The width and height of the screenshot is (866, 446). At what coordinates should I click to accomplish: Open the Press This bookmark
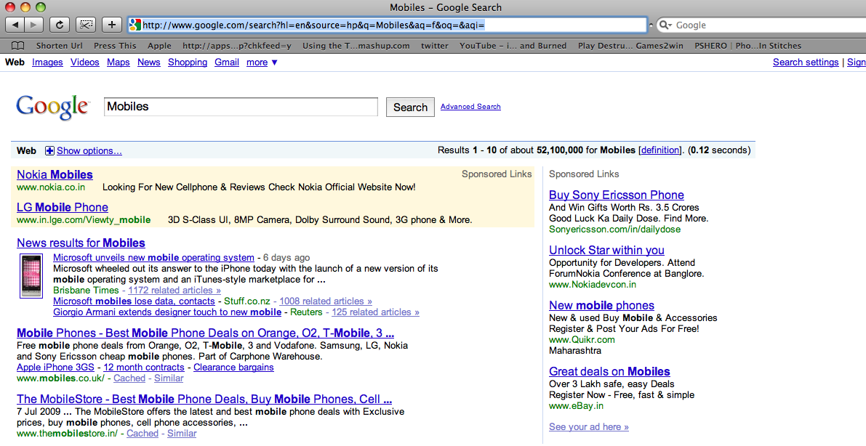point(115,46)
